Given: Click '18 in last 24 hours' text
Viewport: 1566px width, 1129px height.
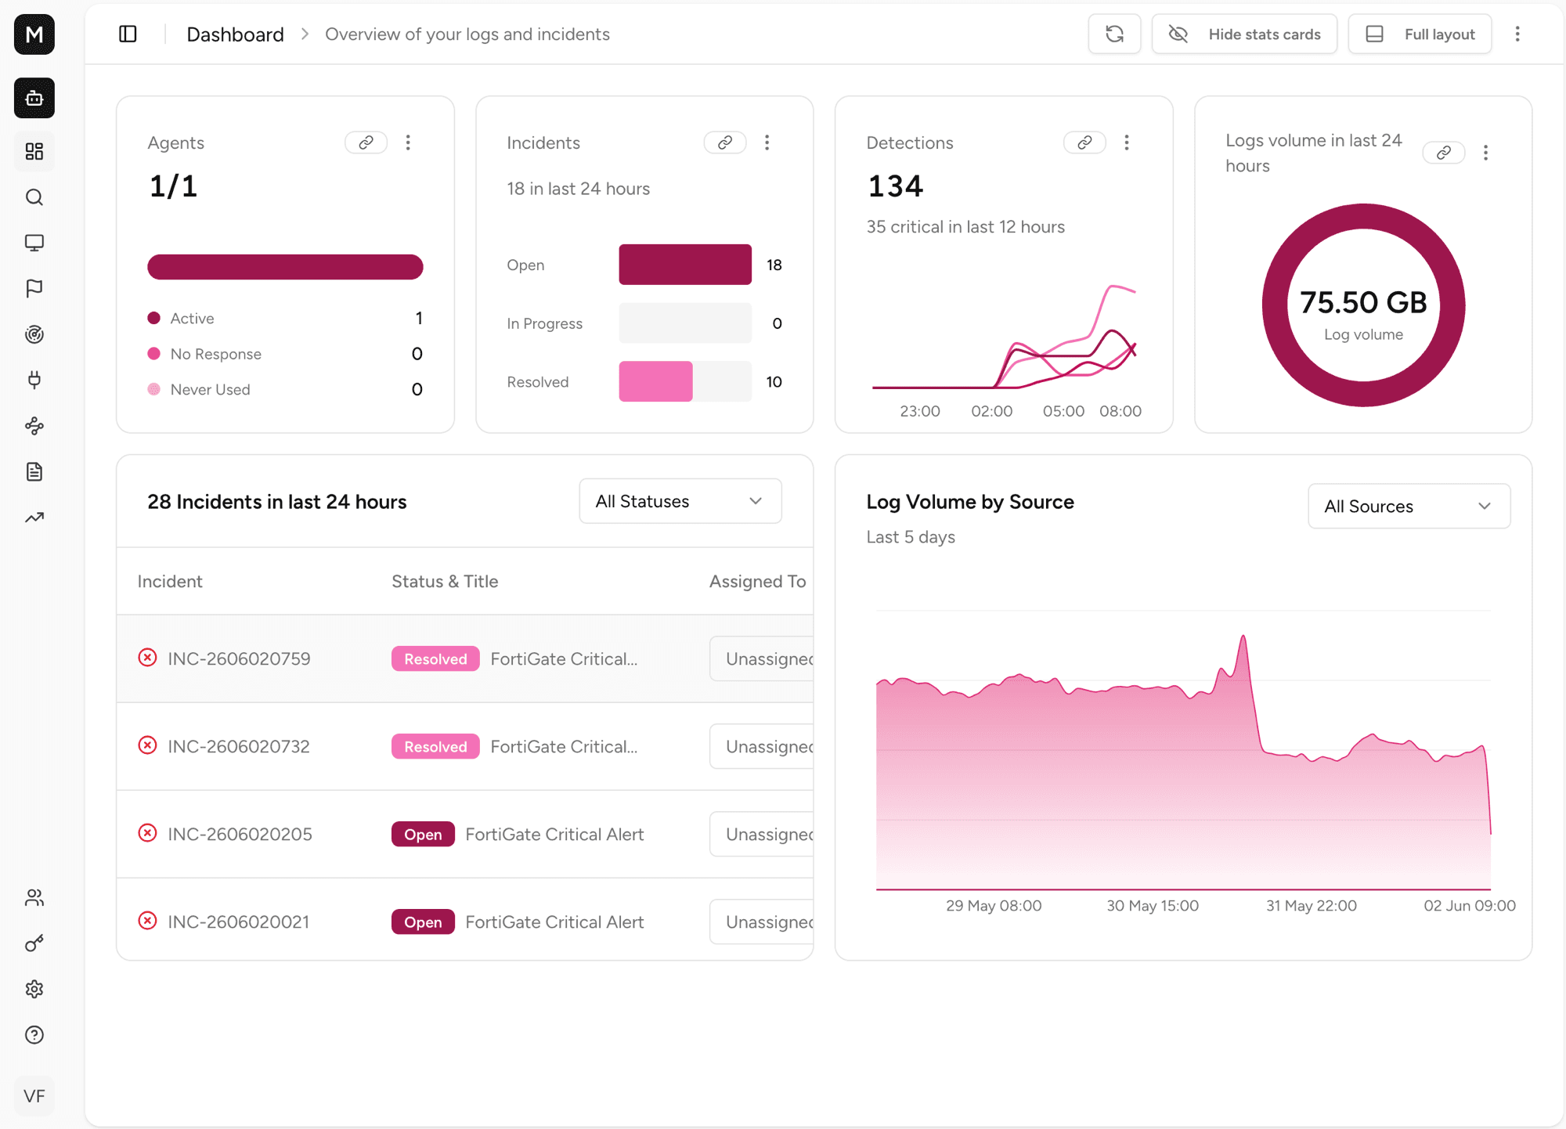Looking at the screenshot, I should click(x=579, y=189).
